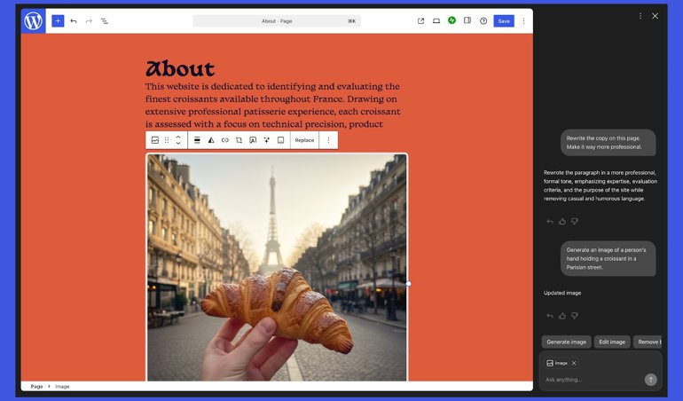
Task: Open the device preview dropdown
Action: click(x=436, y=21)
